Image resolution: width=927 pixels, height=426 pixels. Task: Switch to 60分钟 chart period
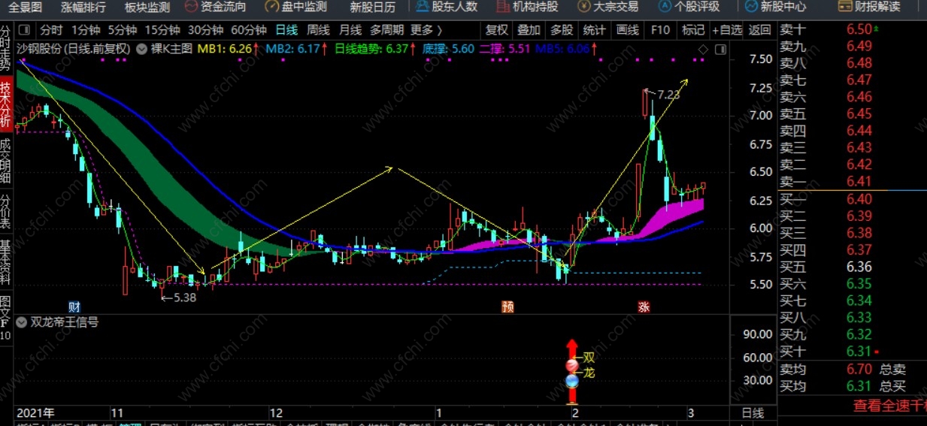pos(249,31)
